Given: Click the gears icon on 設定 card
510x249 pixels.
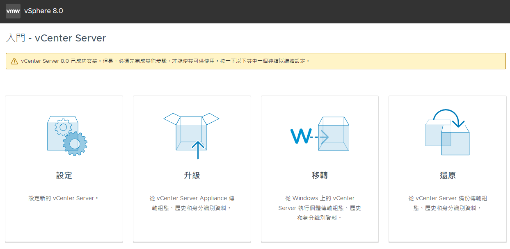Looking at the screenshot, I should pyautogui.click(x=67, y=136).
